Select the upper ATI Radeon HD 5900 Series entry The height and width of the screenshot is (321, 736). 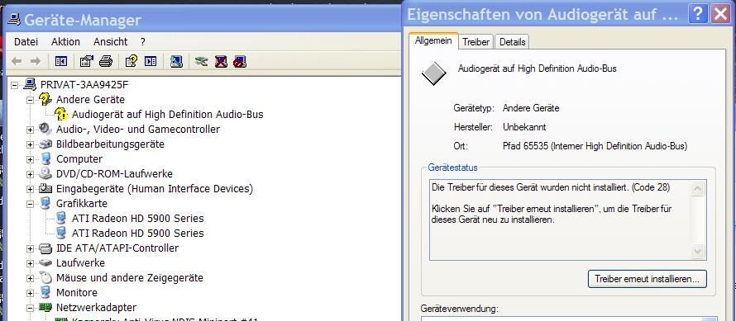(137, 219)
